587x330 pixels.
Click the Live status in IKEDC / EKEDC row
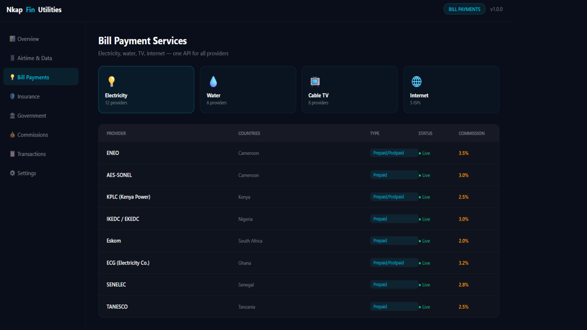424,219
